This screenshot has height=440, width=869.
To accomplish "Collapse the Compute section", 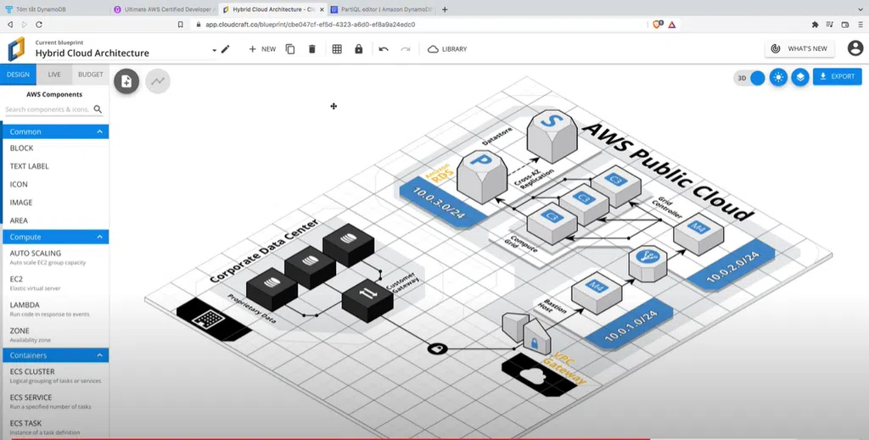I will click(100, 237).
